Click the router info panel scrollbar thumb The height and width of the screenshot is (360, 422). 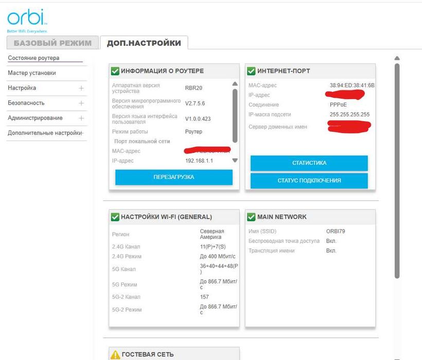click(235, 116)
